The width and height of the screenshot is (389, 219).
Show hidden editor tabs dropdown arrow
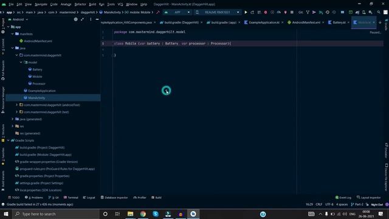coord(380,23)
